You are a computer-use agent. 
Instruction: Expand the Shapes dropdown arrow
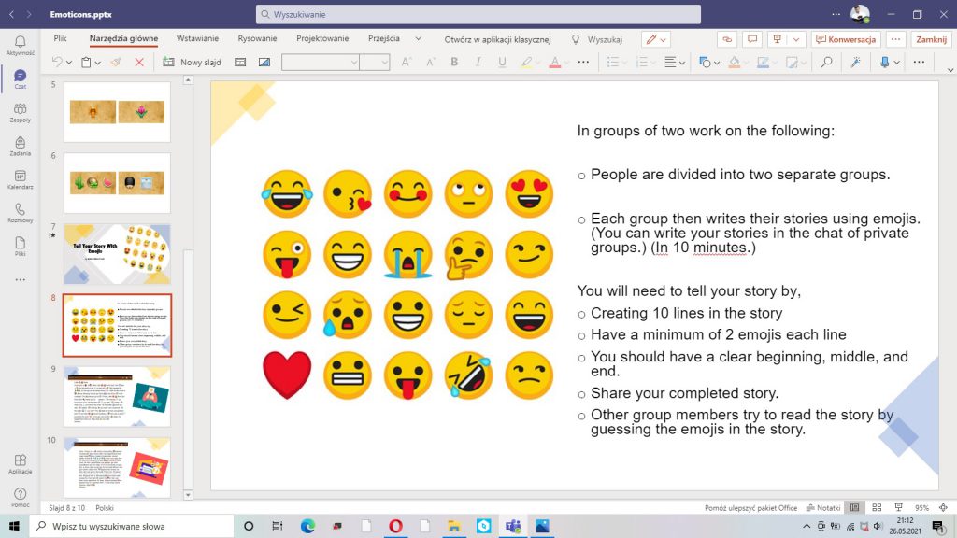point(715,63)
